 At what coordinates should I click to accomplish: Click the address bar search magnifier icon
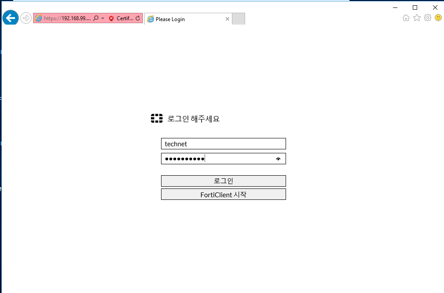(x=96, y=18)
